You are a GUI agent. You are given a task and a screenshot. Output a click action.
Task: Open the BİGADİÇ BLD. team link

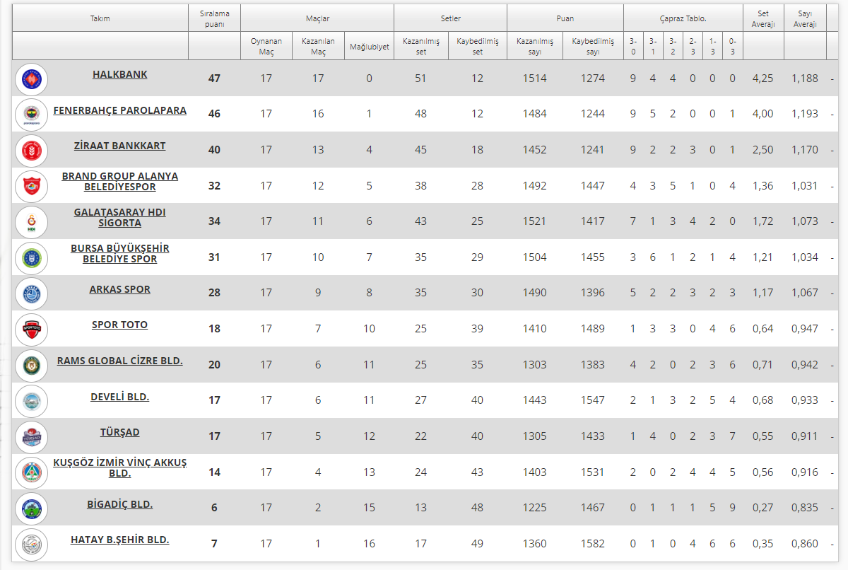pos(120,504)
